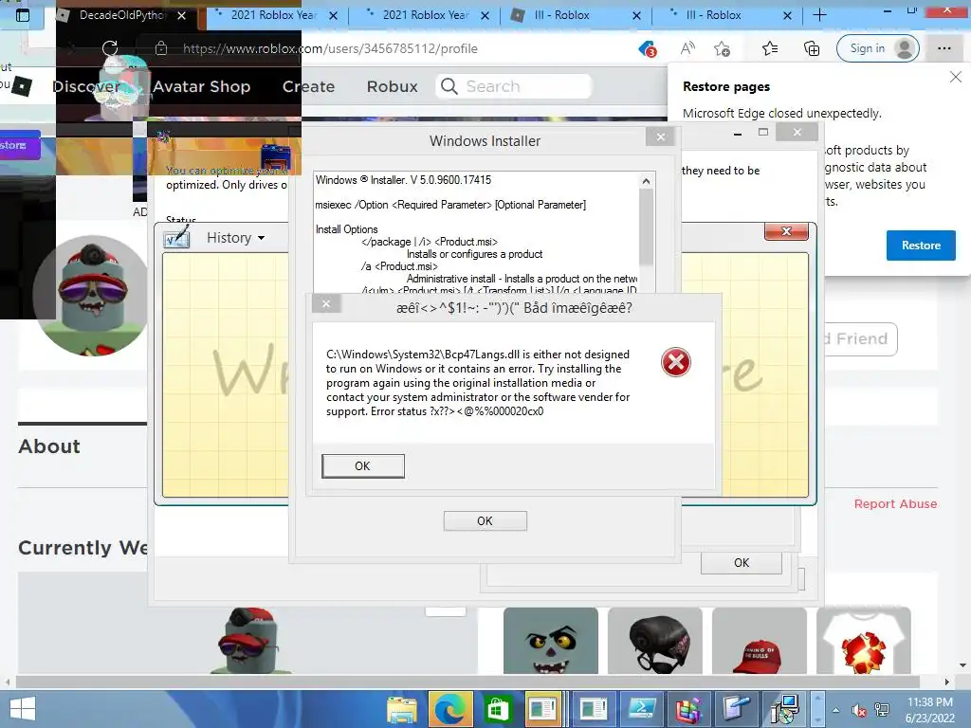Open the Math Input Panel taskbar icon
Image resolution: width=971 pixels, height=728 pixels.
[737, 709]
